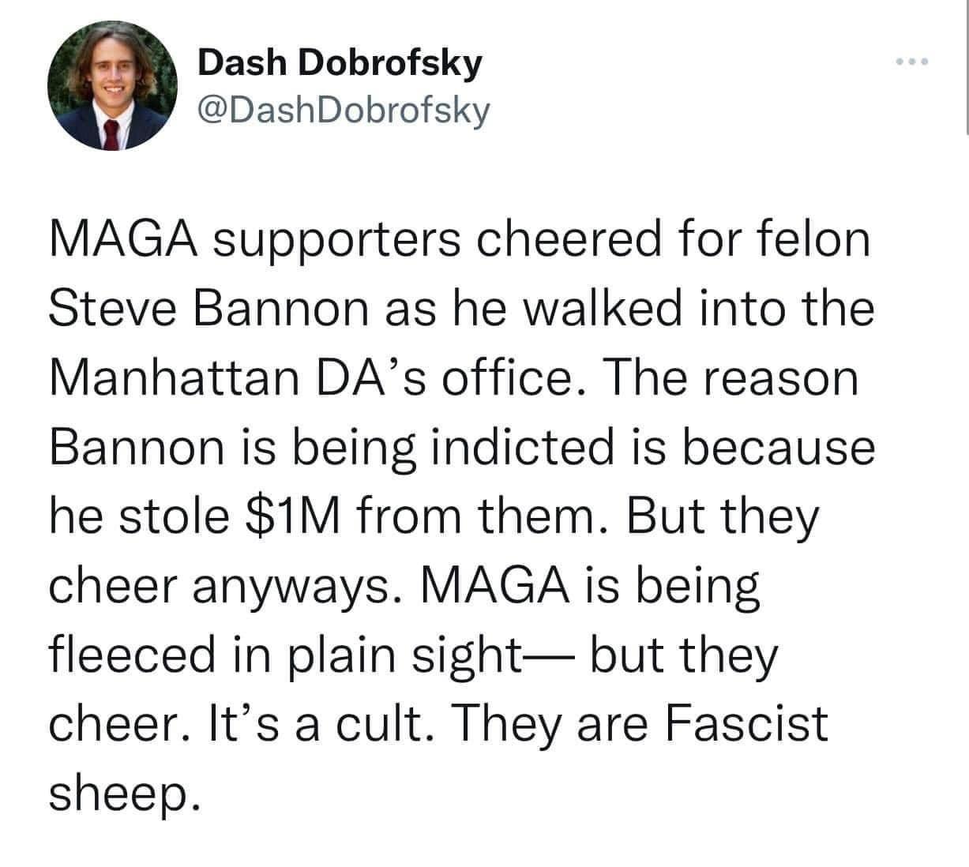Select the circular avatar showing a man in suit
The width and height of the screenshot is (969, 867).
(115, 87)
